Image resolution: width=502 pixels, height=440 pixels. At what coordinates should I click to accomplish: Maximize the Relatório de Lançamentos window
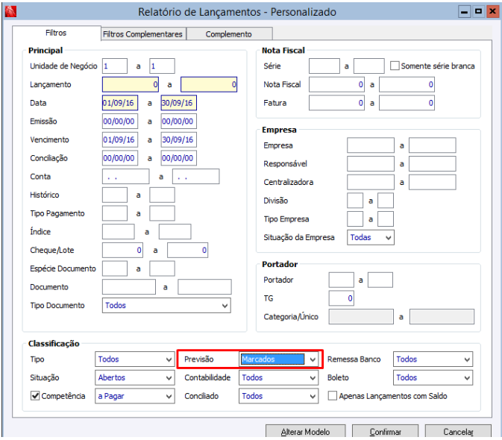tap(478, 12)
